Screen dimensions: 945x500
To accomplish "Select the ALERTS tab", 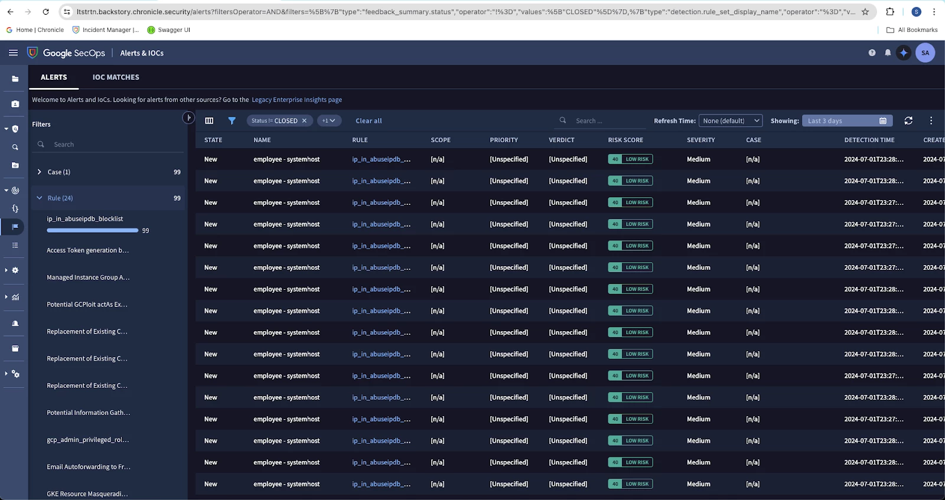I will [x=54, y=77].
